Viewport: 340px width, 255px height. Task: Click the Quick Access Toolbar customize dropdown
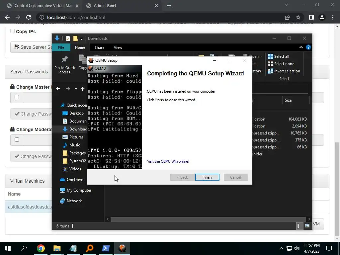pos(82,39)
